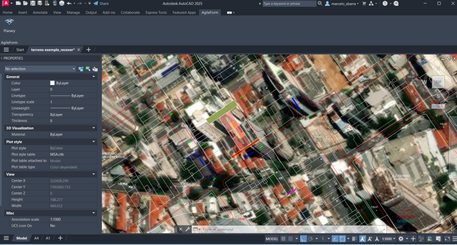The height and width of the screenshot is (245, 457).
Task: Close the command line with its X icon
Action: tap(181, 229)
